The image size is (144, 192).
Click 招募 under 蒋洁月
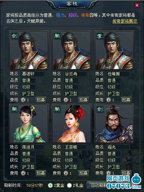click(x=41, y=173)
